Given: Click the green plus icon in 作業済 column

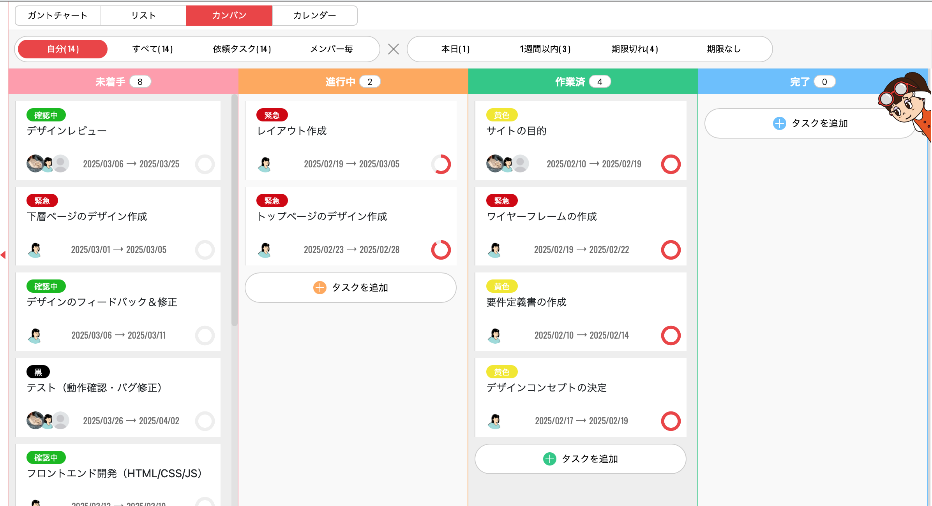Looking at the screenshot, I should tap(549, 459).
